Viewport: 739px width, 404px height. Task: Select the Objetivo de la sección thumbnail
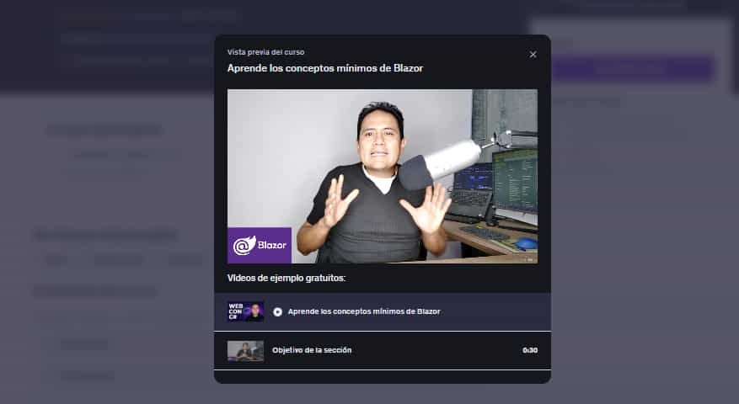click(x=245, y=351)
